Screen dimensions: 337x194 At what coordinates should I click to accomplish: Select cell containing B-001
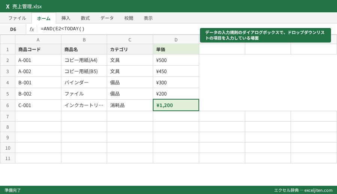[38, 82]
